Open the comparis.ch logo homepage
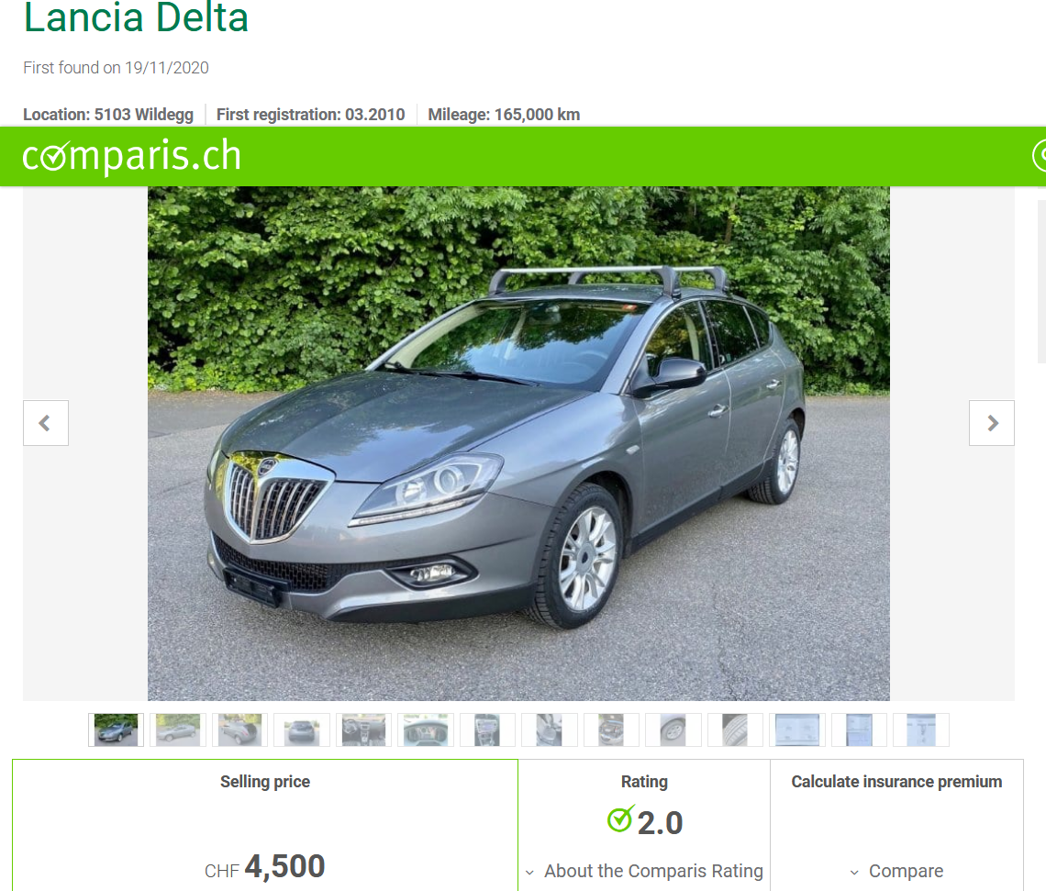Viewport: 1046px width, 891px height. point(131,156)
